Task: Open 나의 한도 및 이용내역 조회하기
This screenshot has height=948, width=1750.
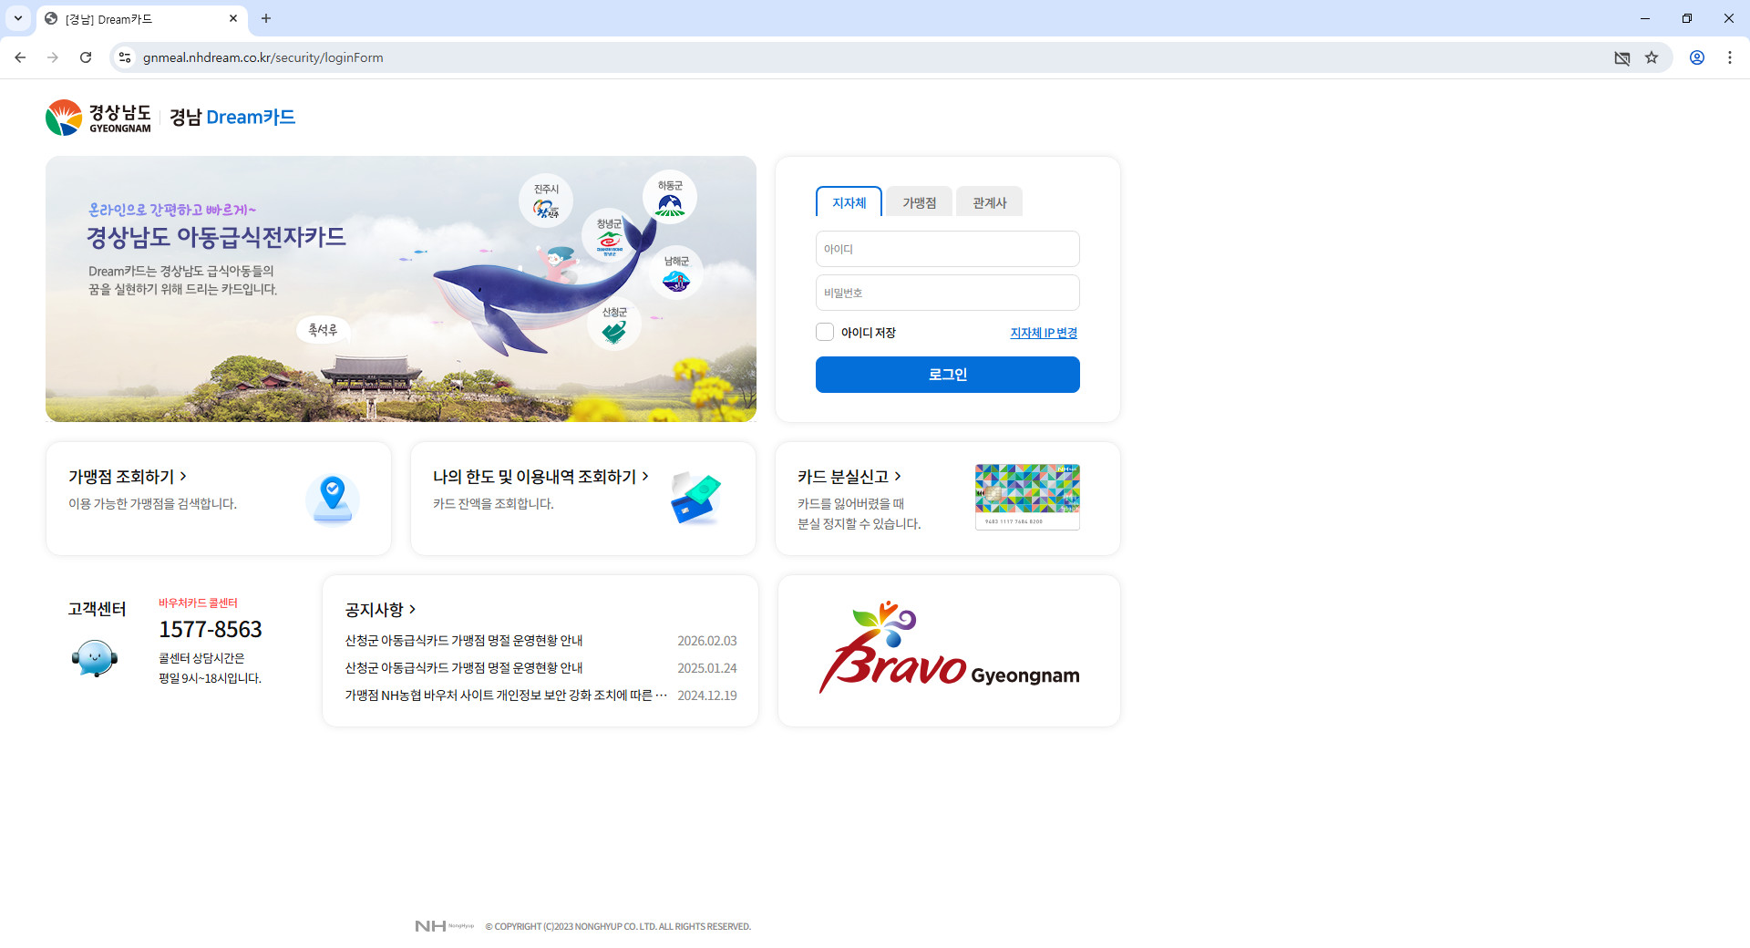Action: pyautogui.click(x=540, y=477)
